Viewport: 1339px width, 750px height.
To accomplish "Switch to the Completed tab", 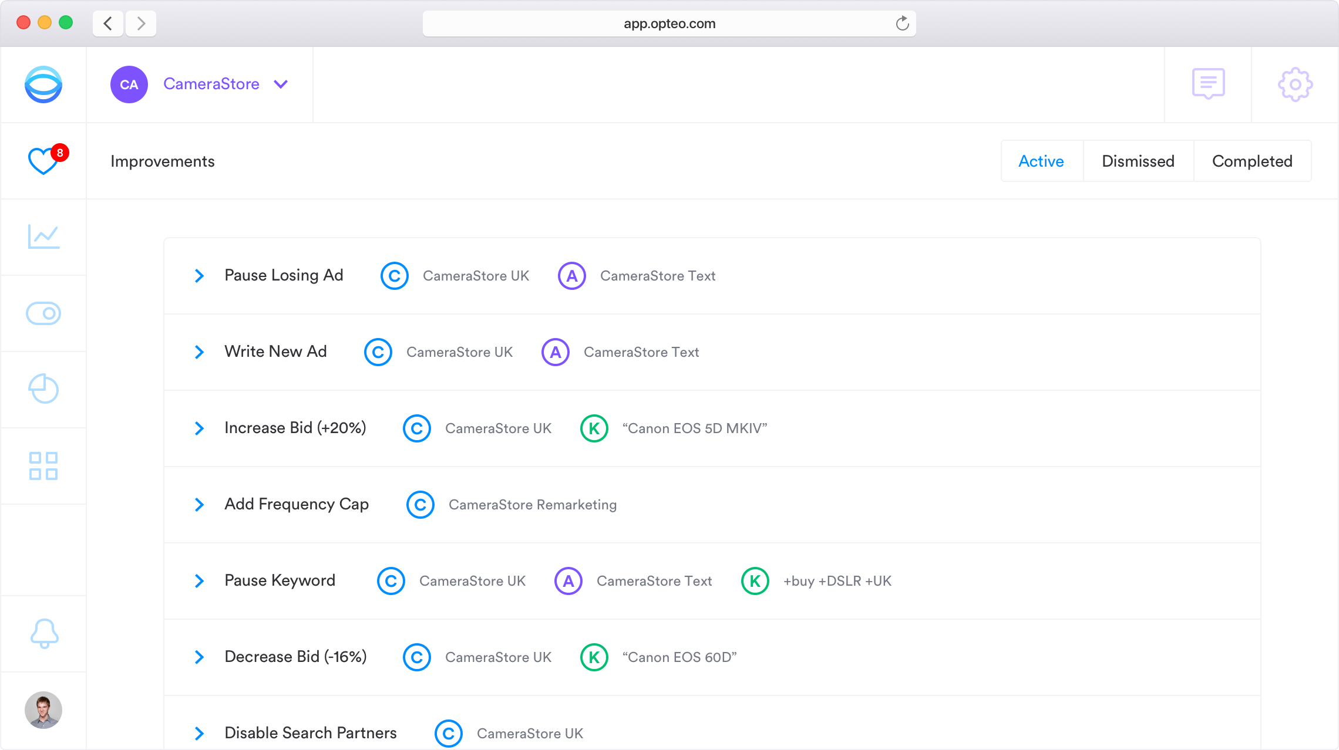I will pos(1252,161).
